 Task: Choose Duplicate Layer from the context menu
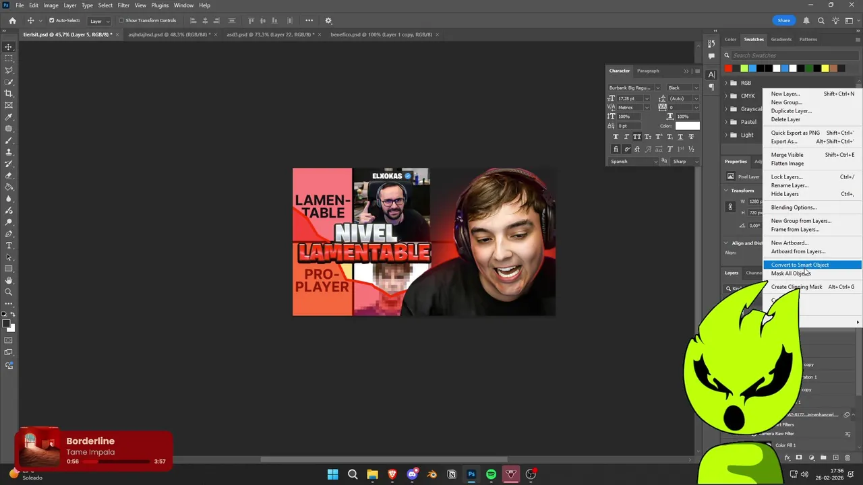tap(812, 111)
